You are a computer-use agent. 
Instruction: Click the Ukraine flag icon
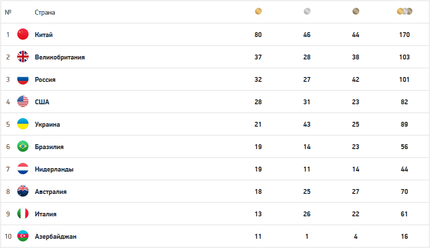(23, 124)
